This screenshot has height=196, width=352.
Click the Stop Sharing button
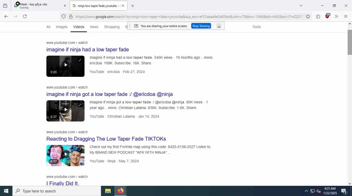201,26
